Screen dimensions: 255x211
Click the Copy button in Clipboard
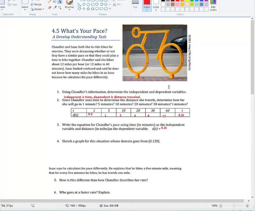pos(12,4)
